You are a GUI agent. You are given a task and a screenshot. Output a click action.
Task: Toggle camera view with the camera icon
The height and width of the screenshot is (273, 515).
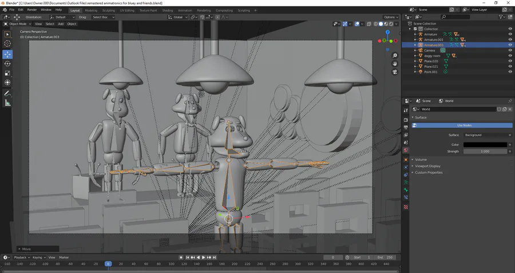point(395,72)
